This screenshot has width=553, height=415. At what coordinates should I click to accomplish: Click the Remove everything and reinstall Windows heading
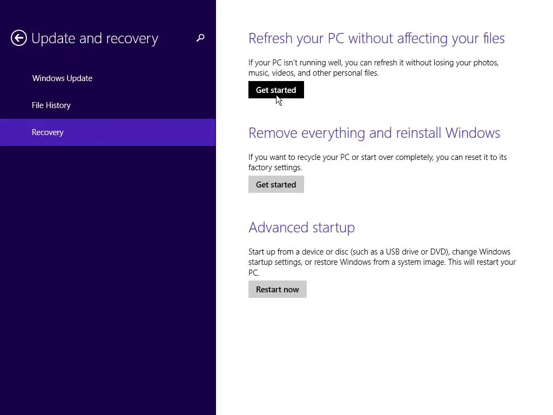click(x=374, y=133)
